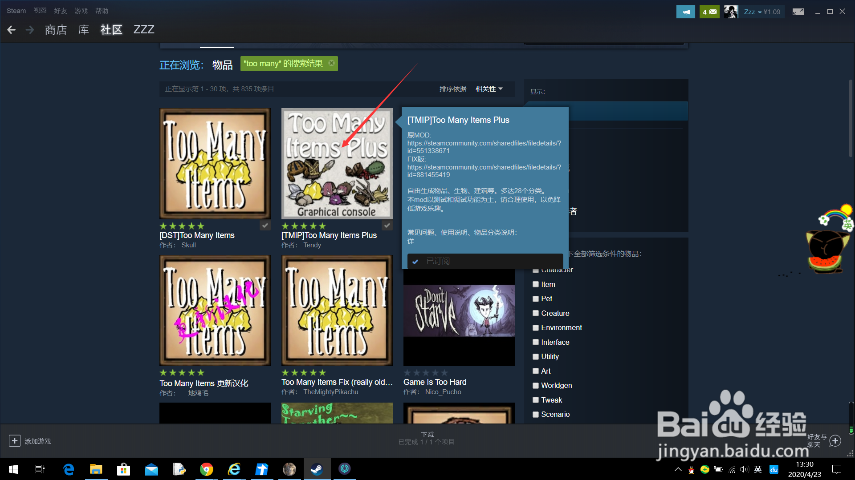855x480 pixels.
Task: Toggle subscribed checkmark on [TMIP]Too Many Items Plus
Action: click(387, 226)
